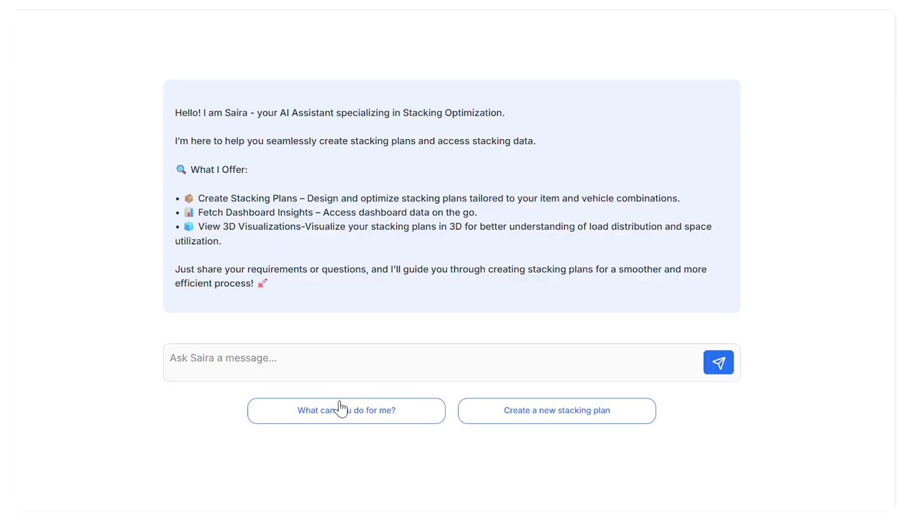906x521 pixels.
Task: Click the sentence starting 'Just share your requirements'
Action: point(440,276)
